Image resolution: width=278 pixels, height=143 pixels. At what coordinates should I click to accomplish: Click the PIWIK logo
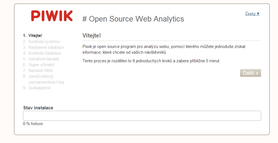click(52, 16)
